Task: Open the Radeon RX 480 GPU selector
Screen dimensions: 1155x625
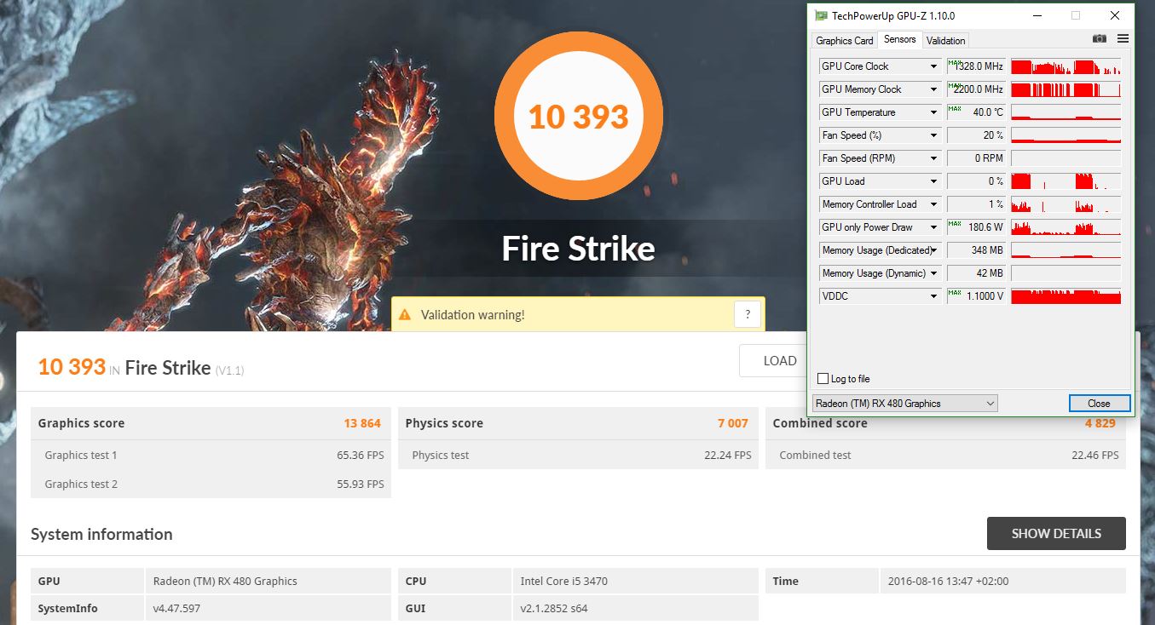Action: click(904, 404)
